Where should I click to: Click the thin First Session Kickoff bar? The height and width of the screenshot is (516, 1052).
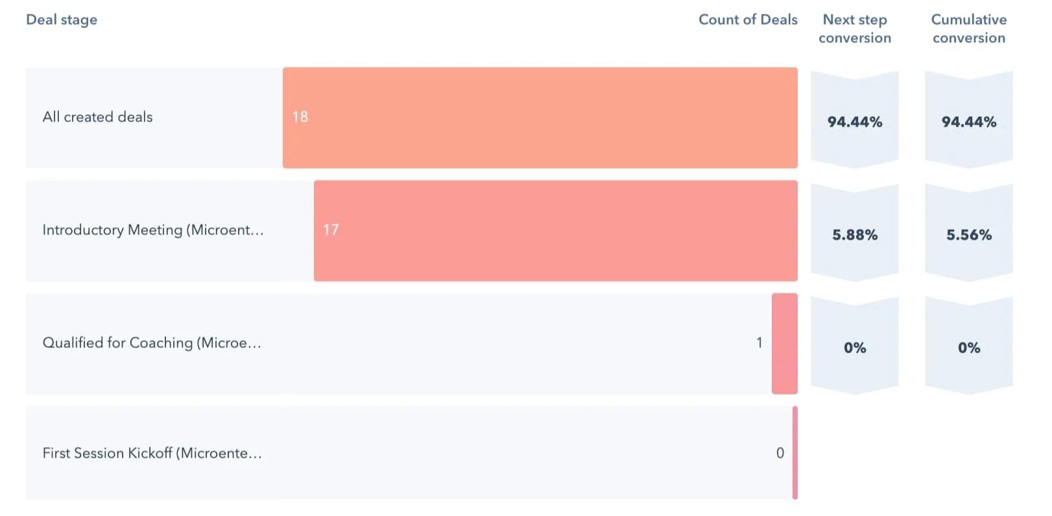pos(795,452)
